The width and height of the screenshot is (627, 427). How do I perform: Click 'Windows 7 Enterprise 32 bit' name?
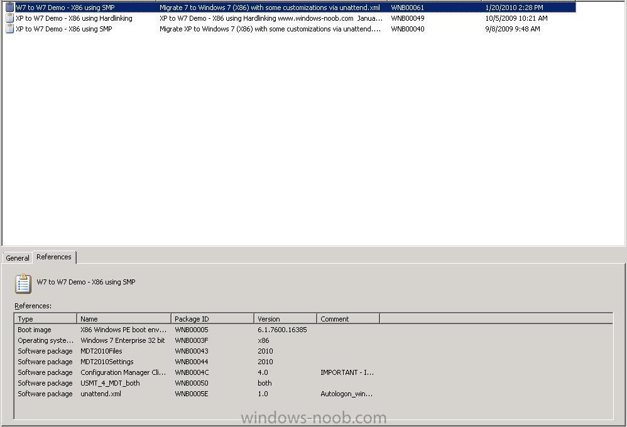point(123,340)
